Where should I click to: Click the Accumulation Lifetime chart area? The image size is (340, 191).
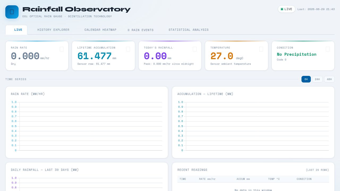[x=253, y=126]
